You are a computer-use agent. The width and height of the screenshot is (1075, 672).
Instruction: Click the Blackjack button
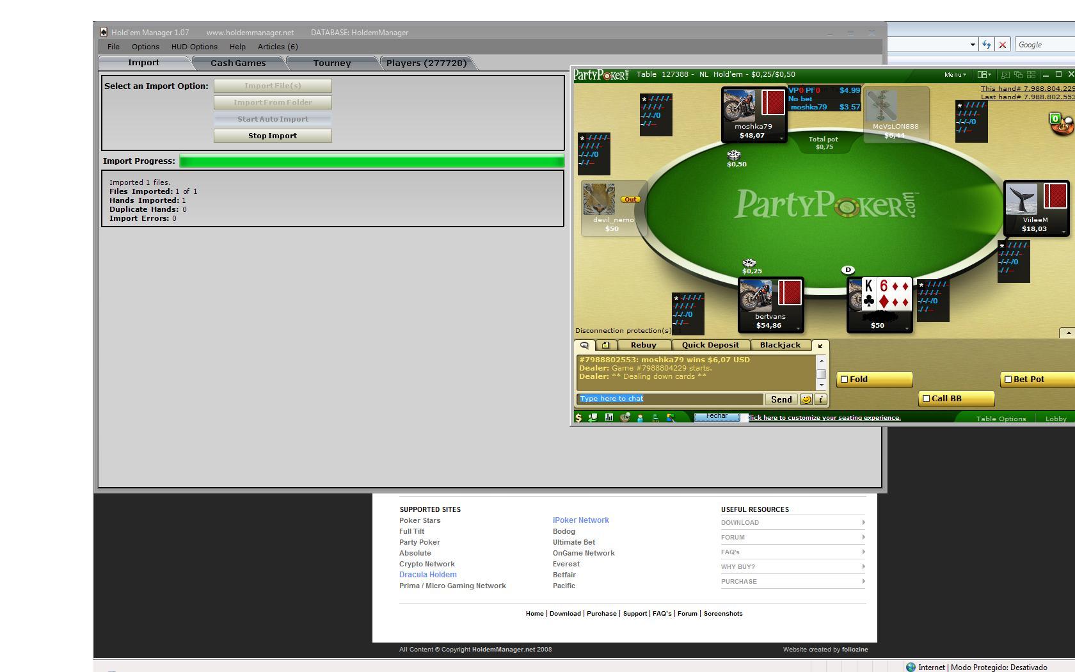(x=780, y=345)
